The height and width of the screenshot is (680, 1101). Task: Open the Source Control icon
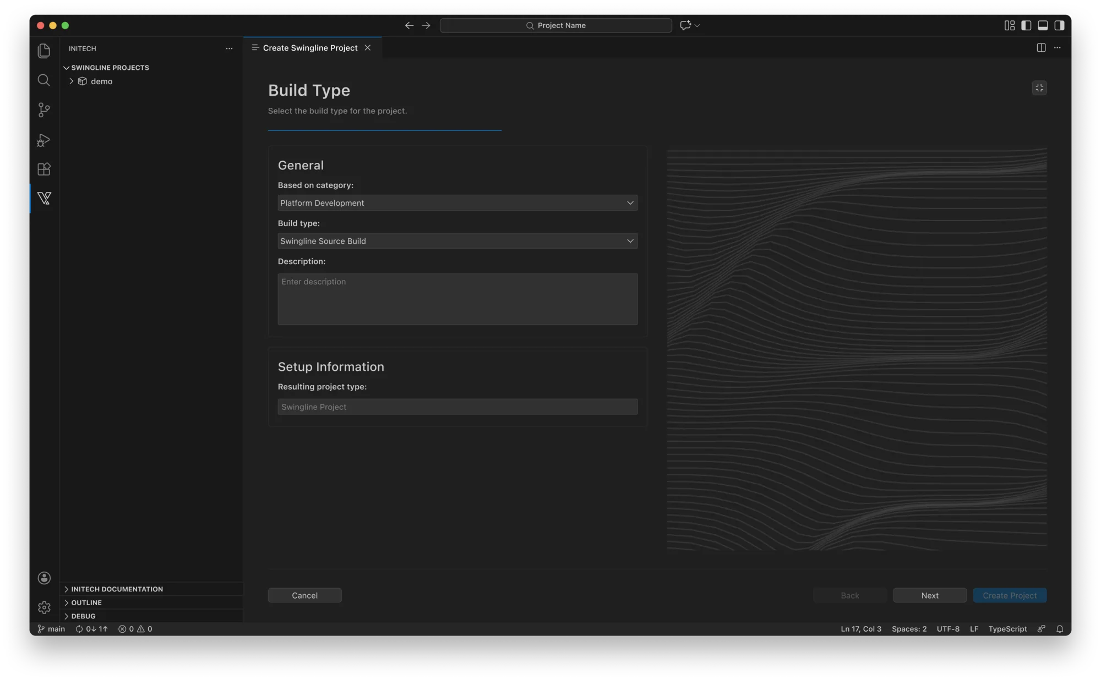(x=44, y=110)
